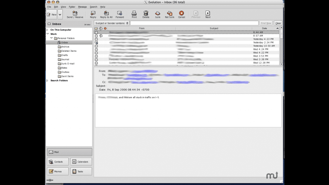329x185 pixels.
Task: Select the message from Wed 4:24 PM
Action: 187,49
